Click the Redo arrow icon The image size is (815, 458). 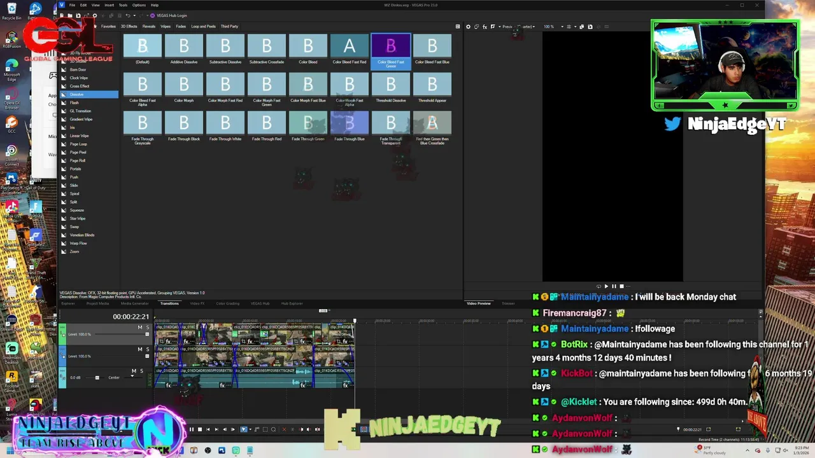coord(141,15)
